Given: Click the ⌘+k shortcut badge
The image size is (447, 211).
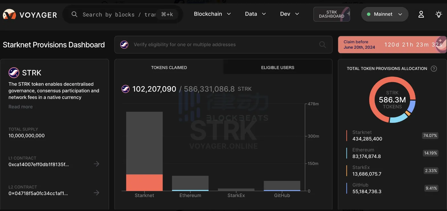Looking at the screenshot, I should (x=167, y=14).
